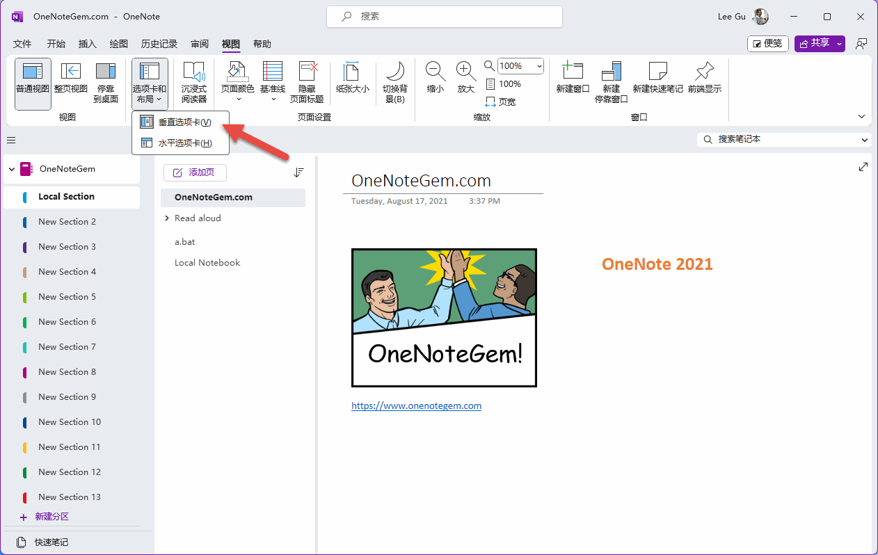This screenshot has width=878, height=555.
Task: Click the title bar search box
Action: click(x=445, y=16)
